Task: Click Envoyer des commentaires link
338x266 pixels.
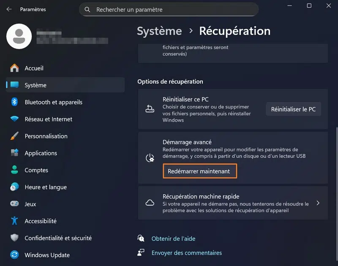Action: pyautogui.click(x=186, y=253)
